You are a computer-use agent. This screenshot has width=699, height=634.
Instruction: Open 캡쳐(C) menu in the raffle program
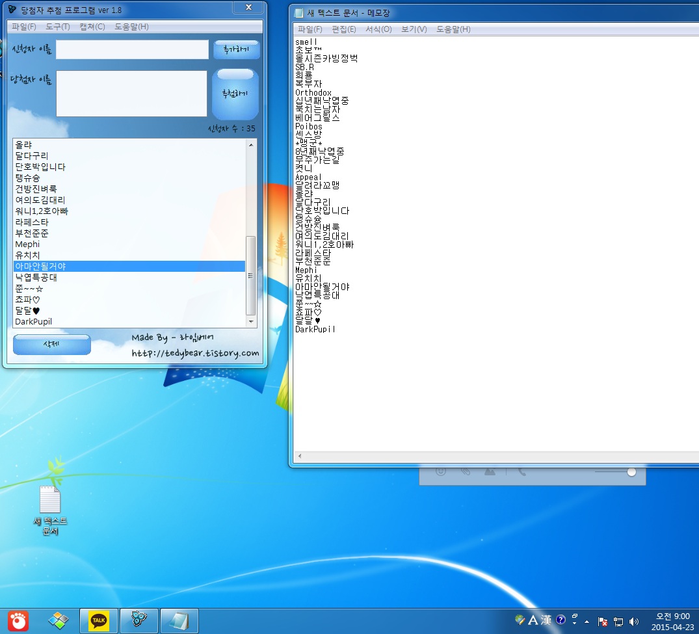(x=92, y=27)
